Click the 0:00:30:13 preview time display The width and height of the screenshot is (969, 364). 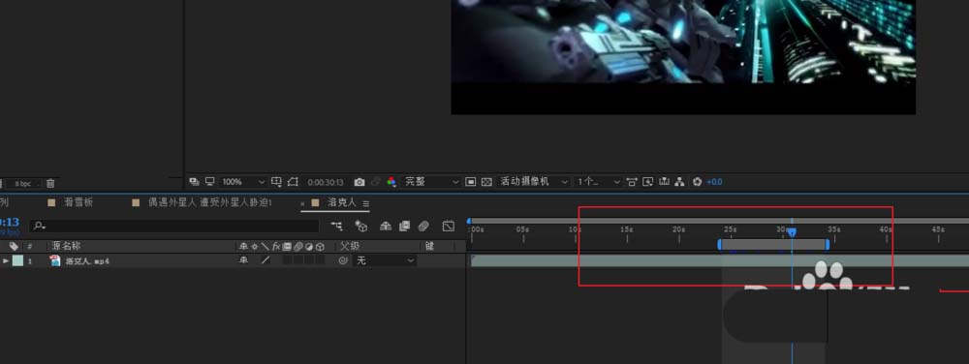tap(325, 182)
